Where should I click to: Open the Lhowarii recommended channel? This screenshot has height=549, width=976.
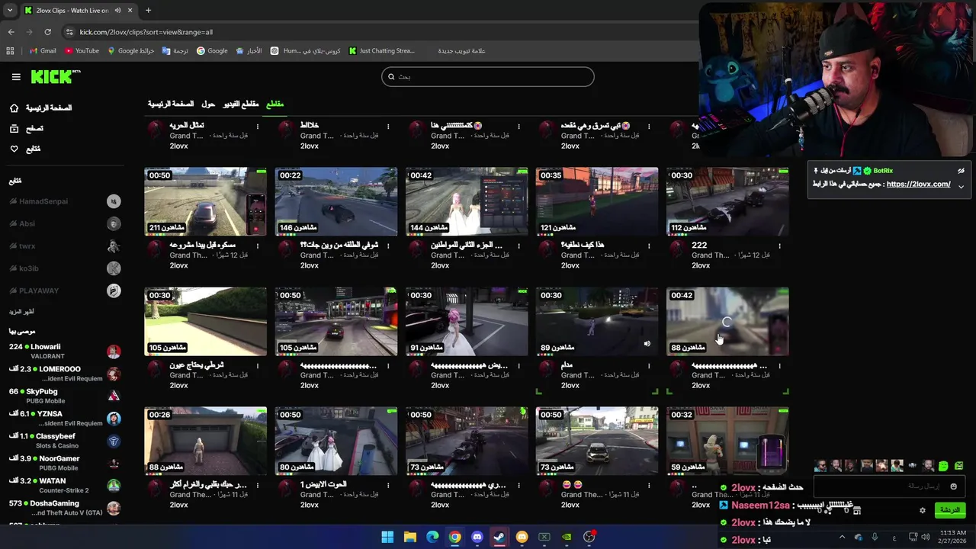pyautogui.click(x=65, y=352)
